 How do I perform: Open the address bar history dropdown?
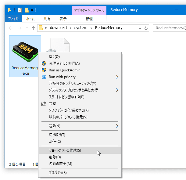click(x=140, y=28)
